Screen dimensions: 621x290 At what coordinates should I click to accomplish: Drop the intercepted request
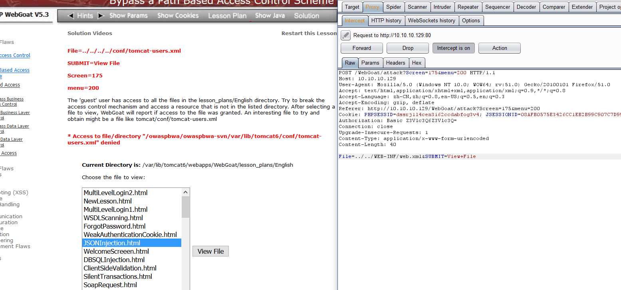tap(408, 48)
